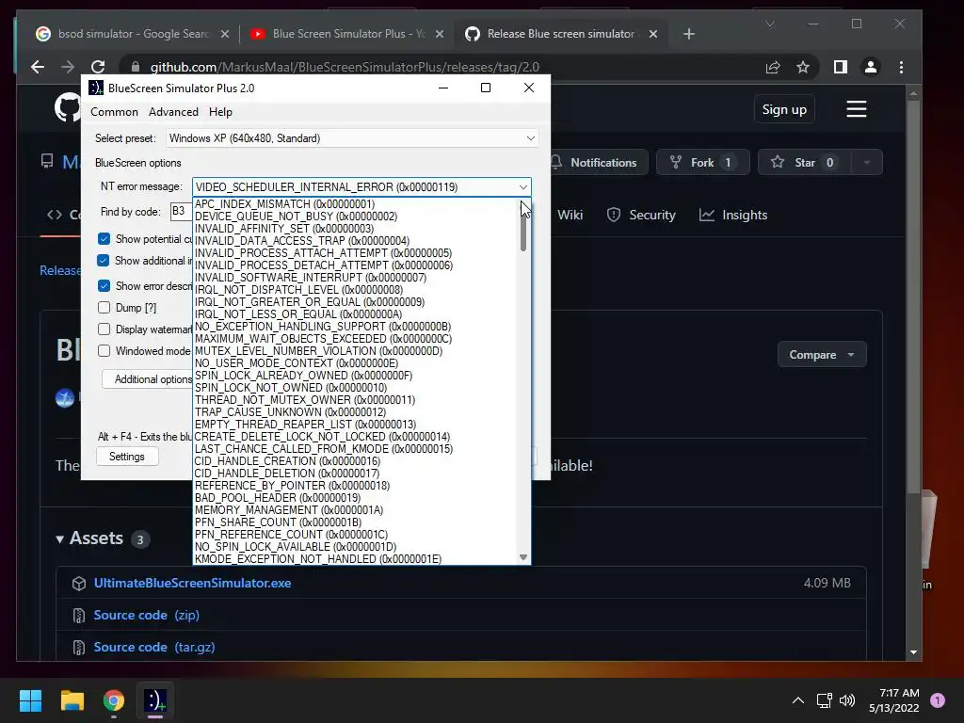This screenshot has width=964, height=723.
Task: Open File Explorer from taskbar
Action: (72, 700)
